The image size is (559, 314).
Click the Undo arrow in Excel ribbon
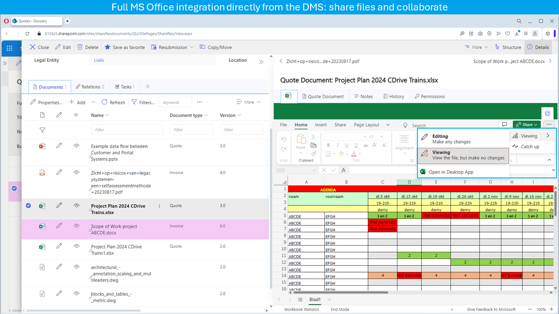point(284,140)
